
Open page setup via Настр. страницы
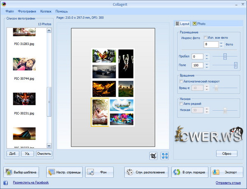tap(64, 172)
